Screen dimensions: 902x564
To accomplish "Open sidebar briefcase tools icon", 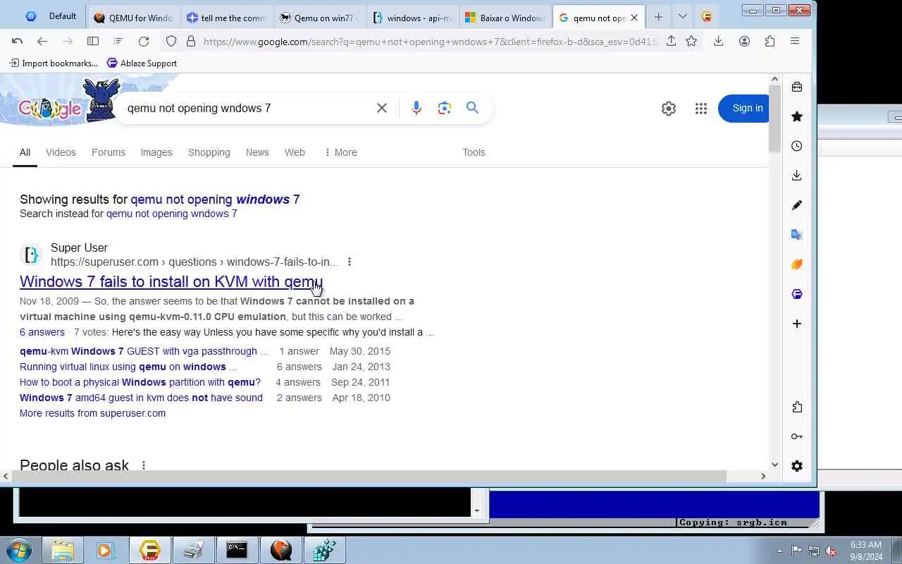I will [x=797, y=87].
